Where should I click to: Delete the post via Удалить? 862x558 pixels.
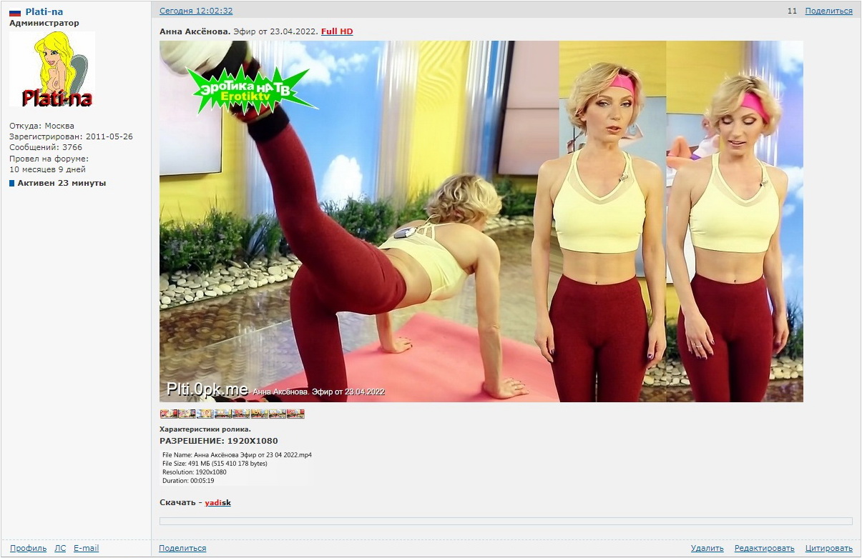pyautogui.click(x=707, y=548)
